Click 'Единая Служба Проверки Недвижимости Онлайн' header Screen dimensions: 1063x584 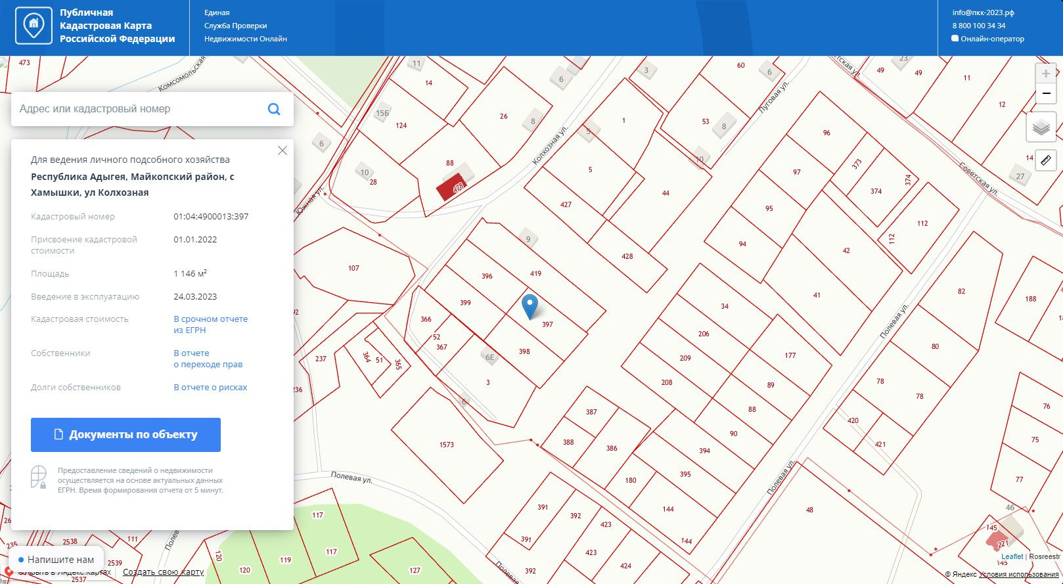245,26
